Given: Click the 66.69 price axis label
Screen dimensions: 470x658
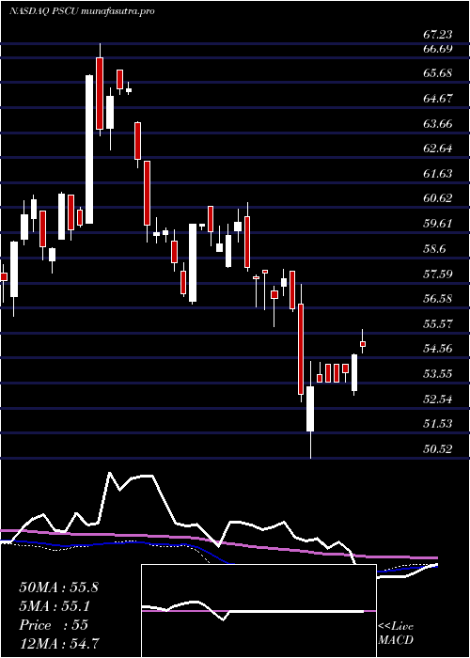Looking at the screenshot, I should click(437, 49).
